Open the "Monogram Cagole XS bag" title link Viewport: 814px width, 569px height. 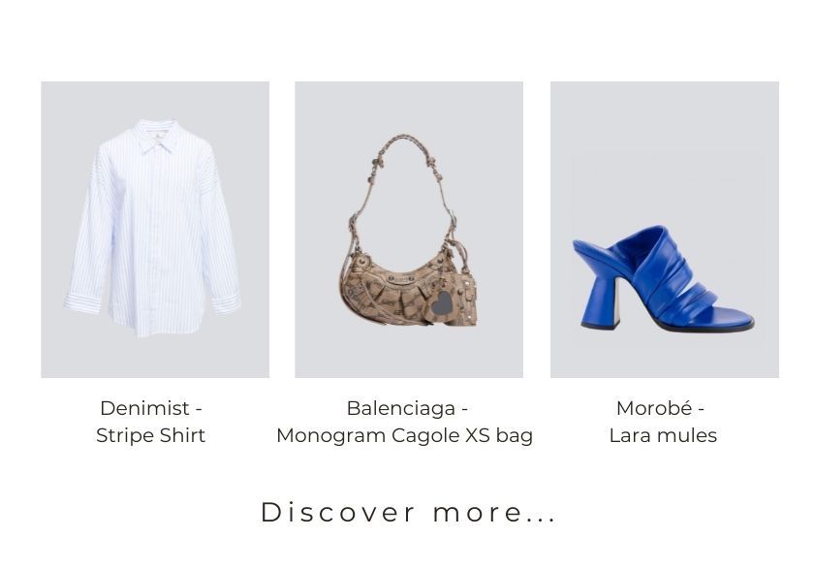pyautogui.click(x=405, y=435)
